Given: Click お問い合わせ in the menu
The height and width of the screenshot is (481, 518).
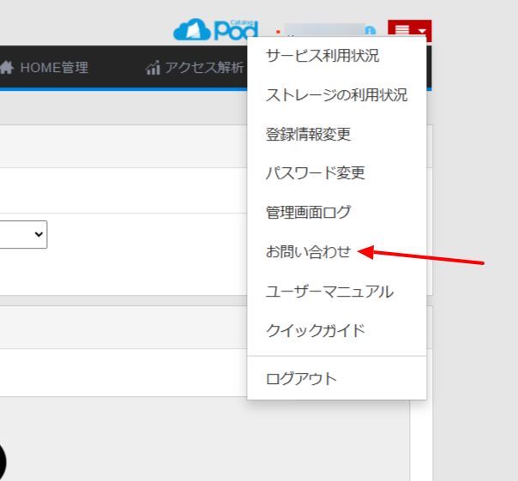Looking at the screenshot, I should [308, 252].
